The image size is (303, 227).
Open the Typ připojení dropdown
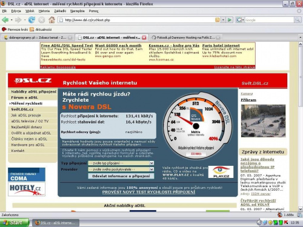[121, 163]
